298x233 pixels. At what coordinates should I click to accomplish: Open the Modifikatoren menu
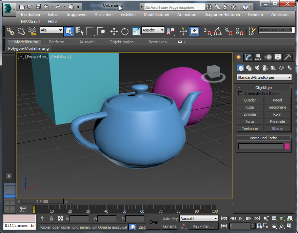pos(156,15)
